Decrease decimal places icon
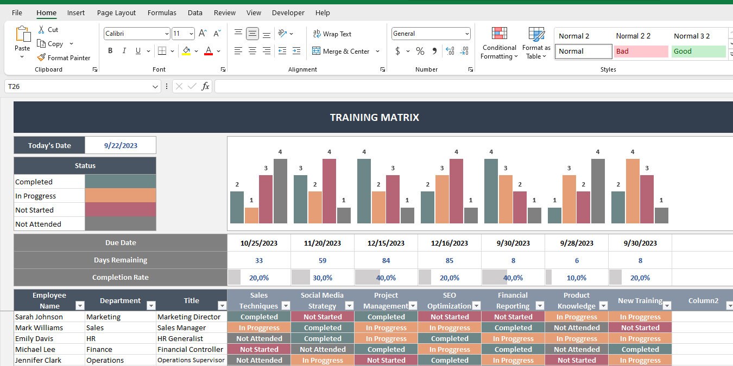Screen dimensions: 733x366 click(x=464, y=51)
